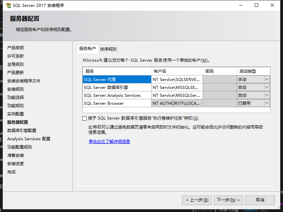Click password field for SQL Server 代理
The width and height of the screenshot is (283, 212).
tap(219, 79)
